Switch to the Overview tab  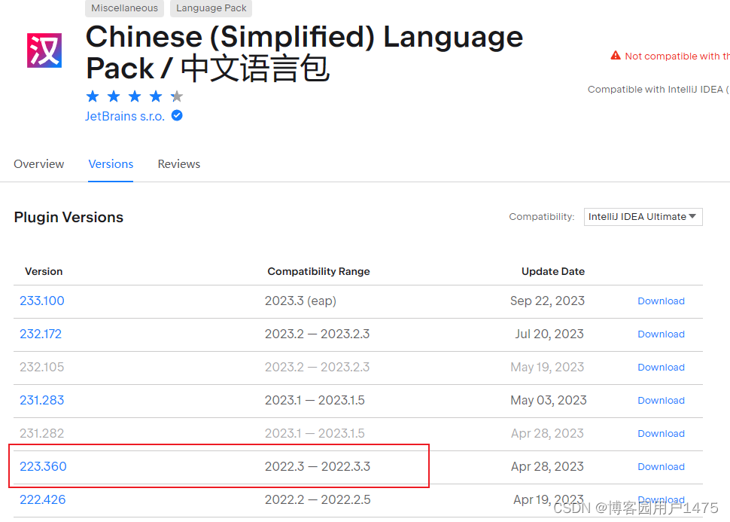38,164
